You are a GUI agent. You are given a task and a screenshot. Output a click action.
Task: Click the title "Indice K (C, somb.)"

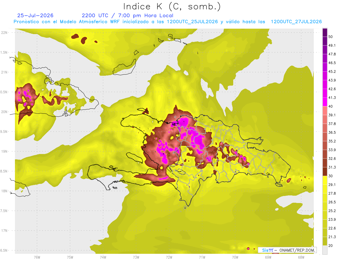pos(172,6)
